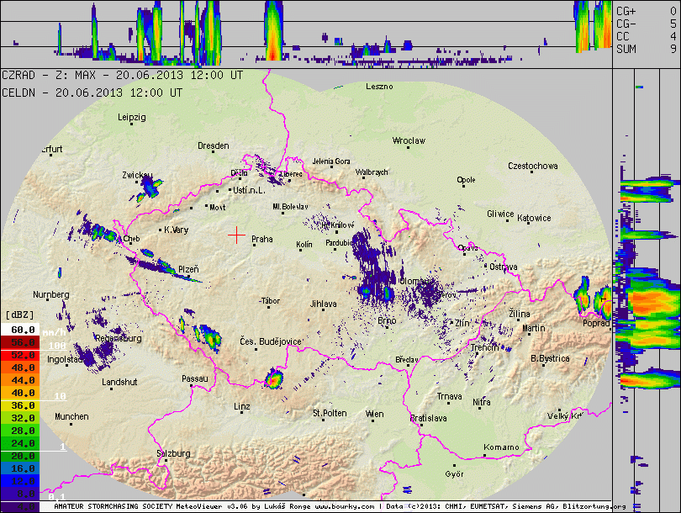Click the radar echo near Zwickau

(150, 185)
